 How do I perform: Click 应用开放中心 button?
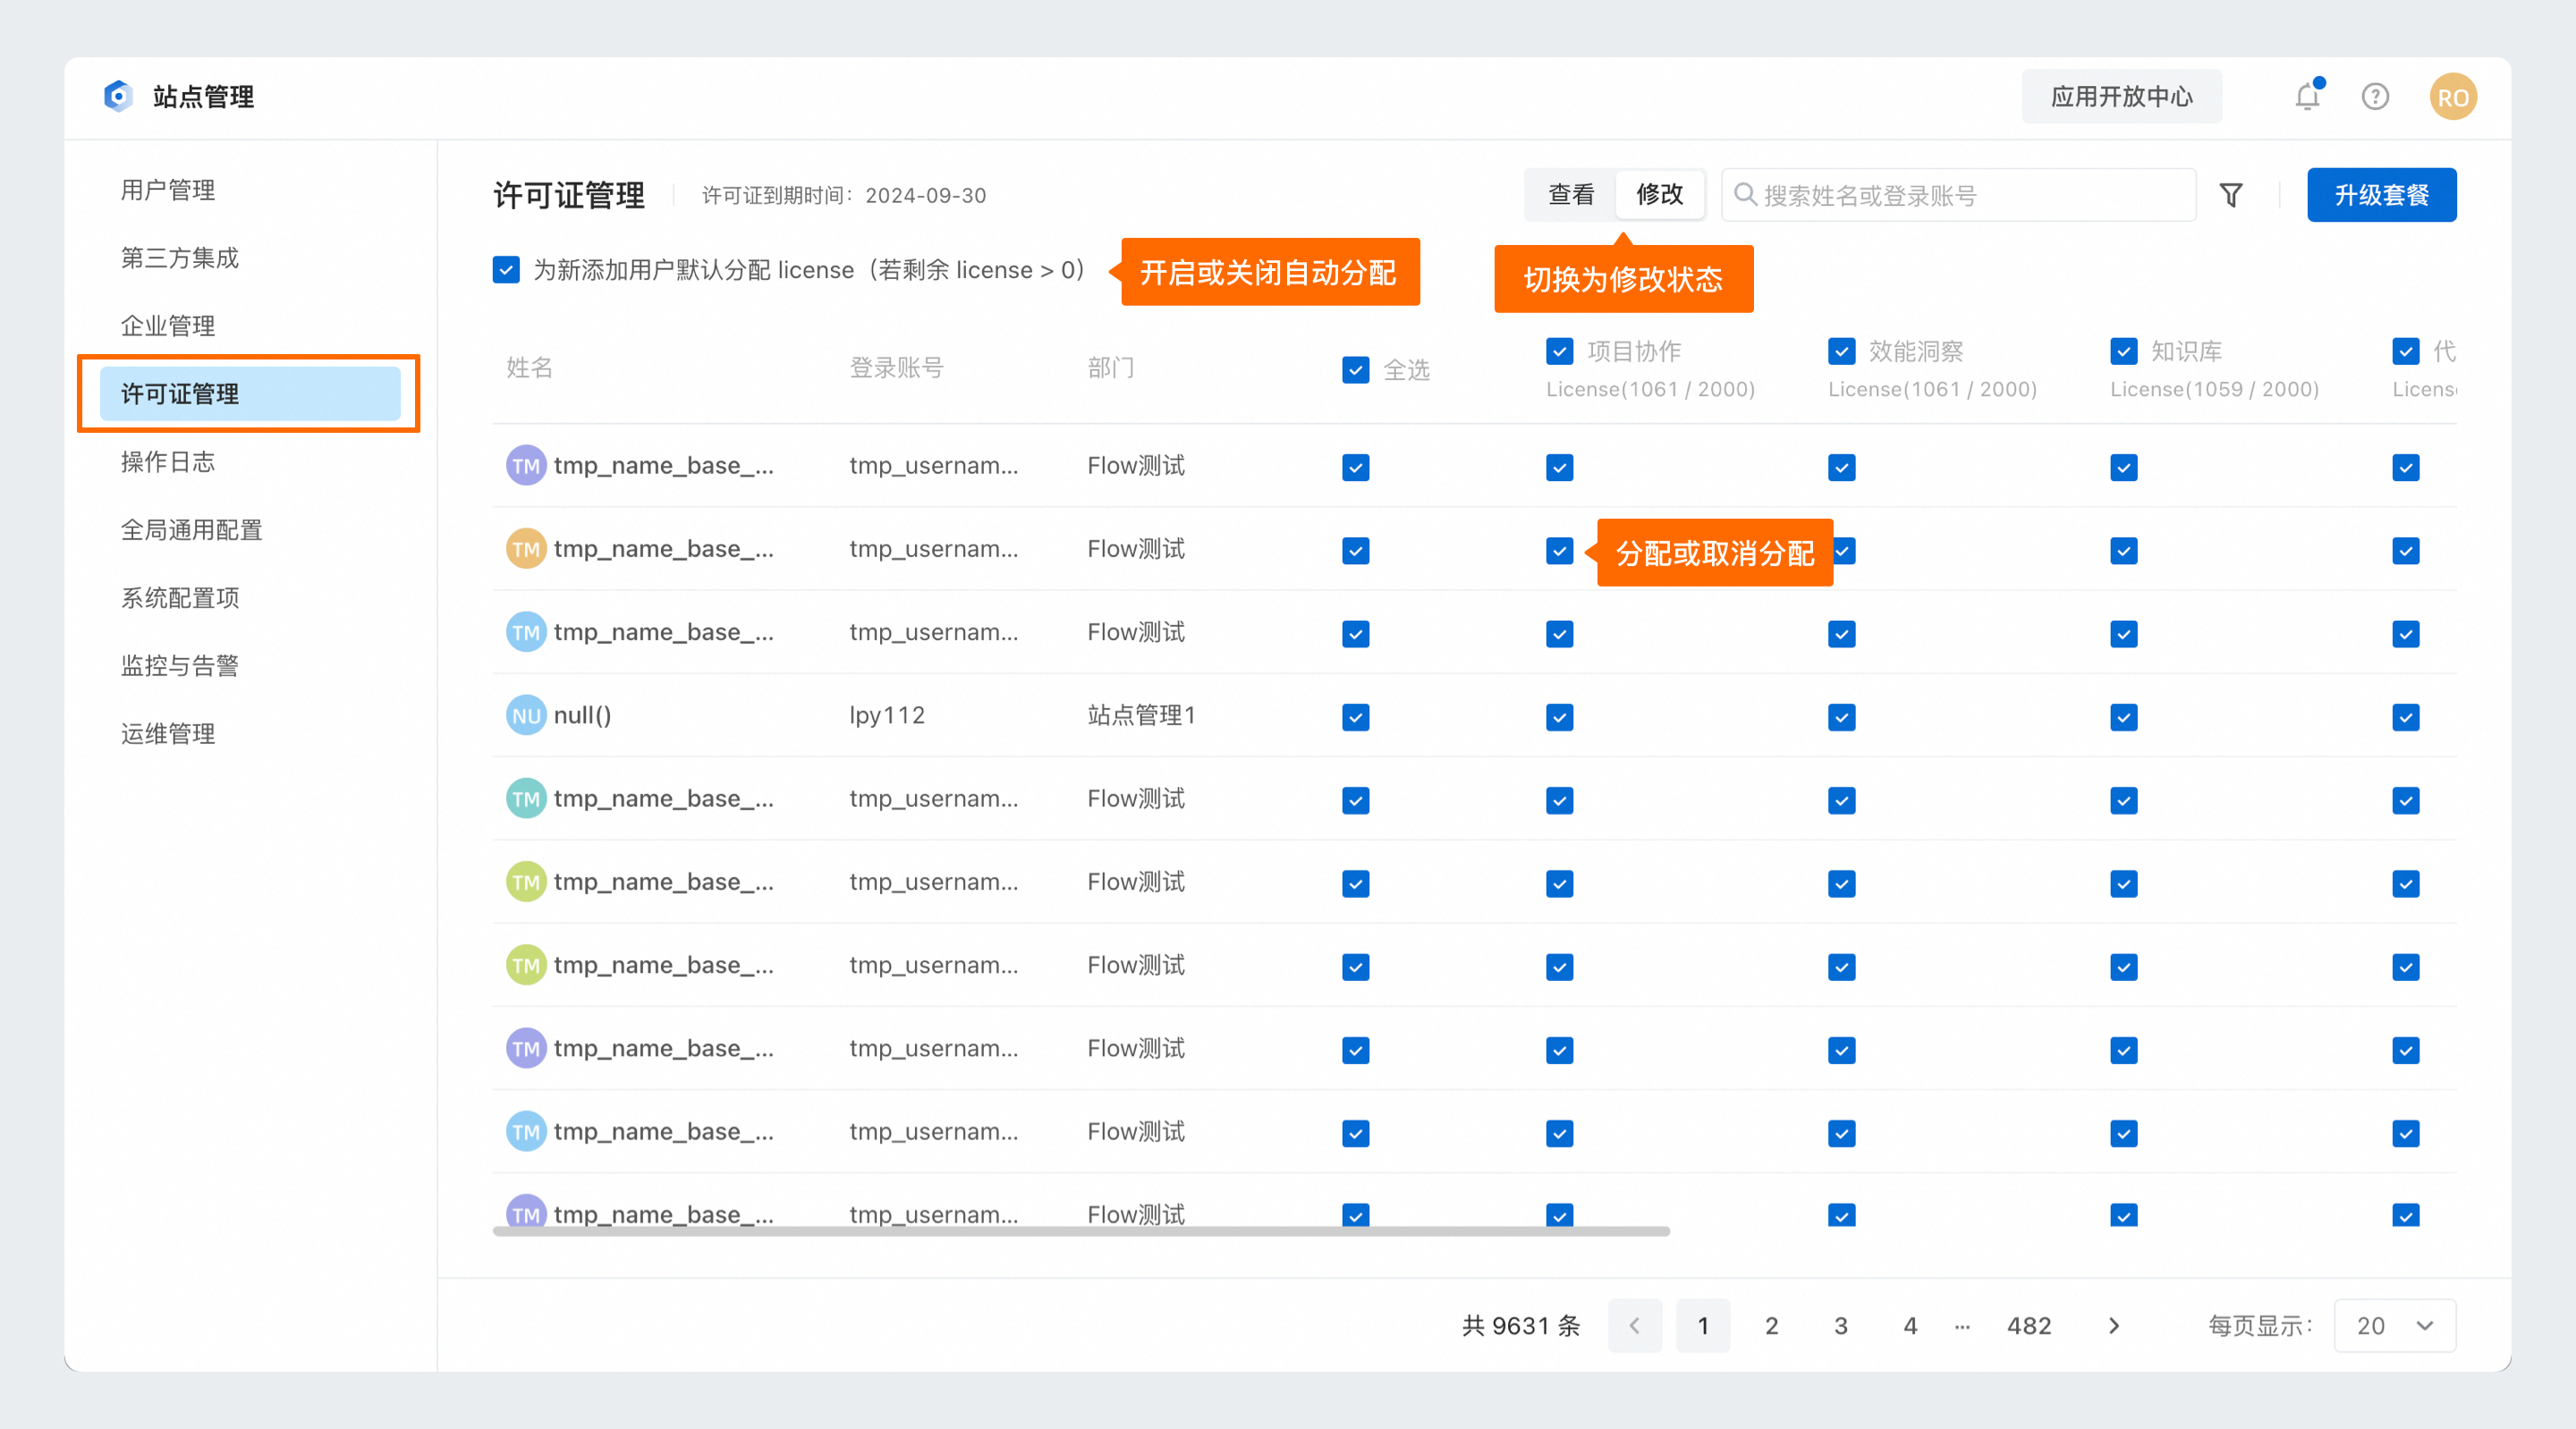(x=2122, y=96)
